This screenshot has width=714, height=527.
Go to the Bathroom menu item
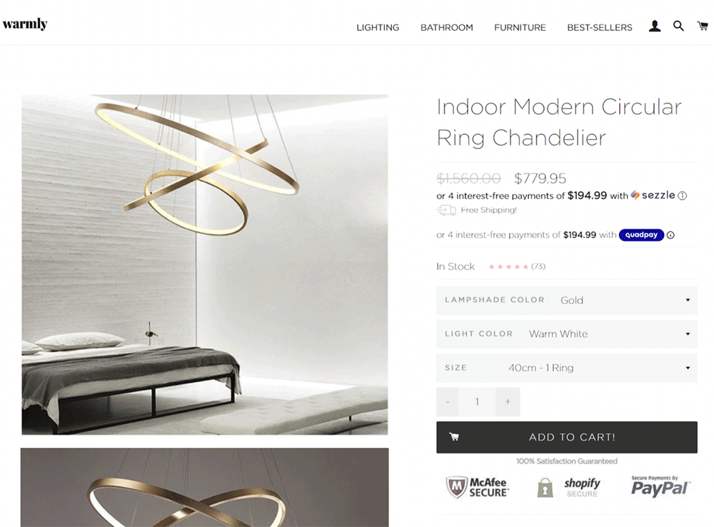pyautogui.click(x=447, y=27)
